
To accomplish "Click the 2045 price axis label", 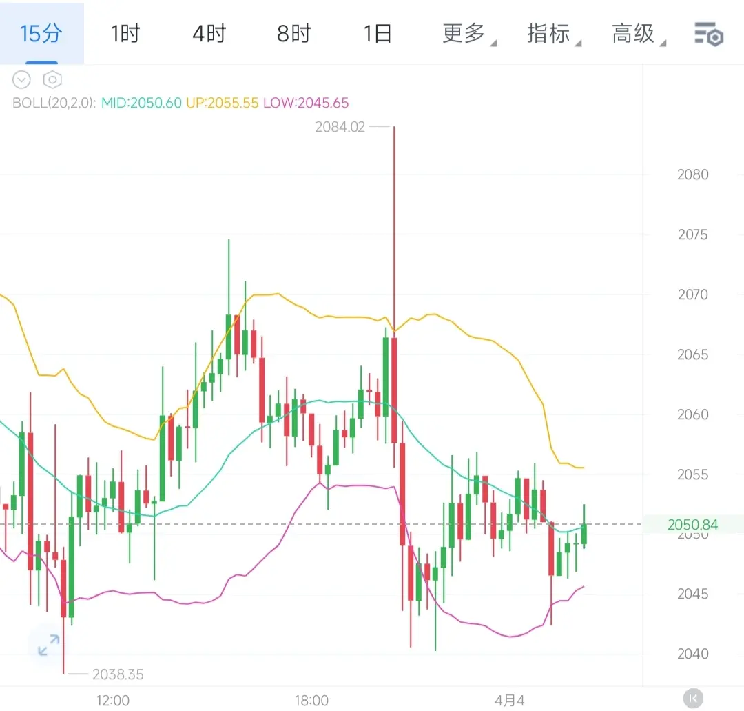I will [693, 594].
